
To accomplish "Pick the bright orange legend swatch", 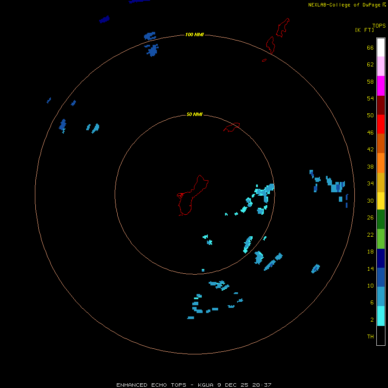I will [381, 163].
